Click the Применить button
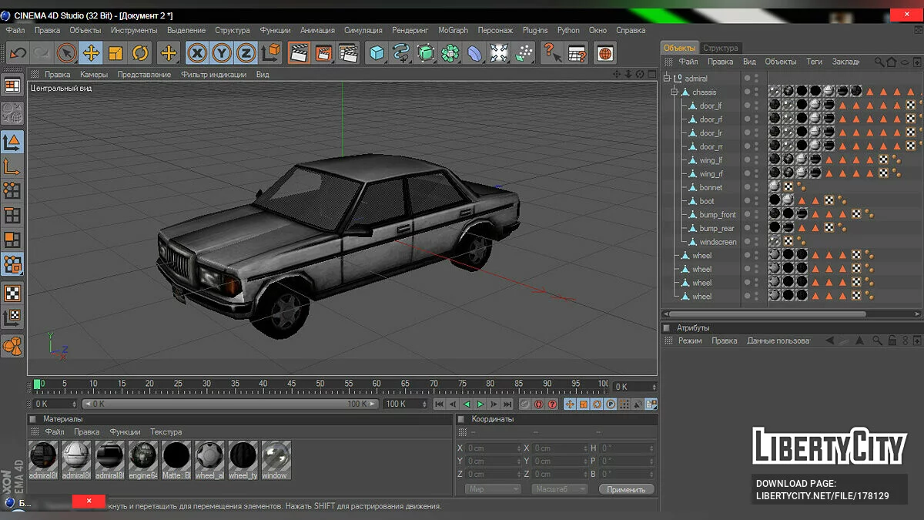The width and height of the screenshot is (924, 520). (625, 489)
